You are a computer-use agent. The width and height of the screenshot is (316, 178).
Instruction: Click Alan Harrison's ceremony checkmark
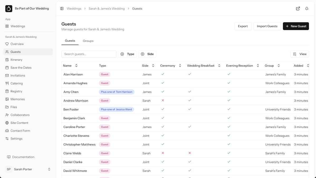(163, 74)
